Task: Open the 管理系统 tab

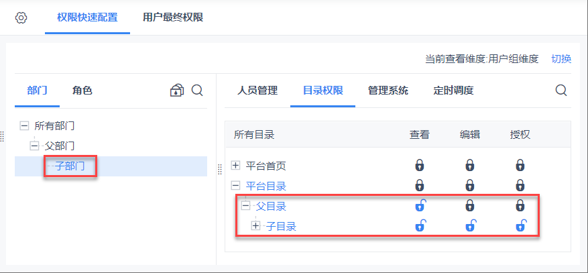Action: (x=388, y=91)
